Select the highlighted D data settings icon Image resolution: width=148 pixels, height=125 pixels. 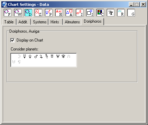pyautogui.click(x=29, y=13)
